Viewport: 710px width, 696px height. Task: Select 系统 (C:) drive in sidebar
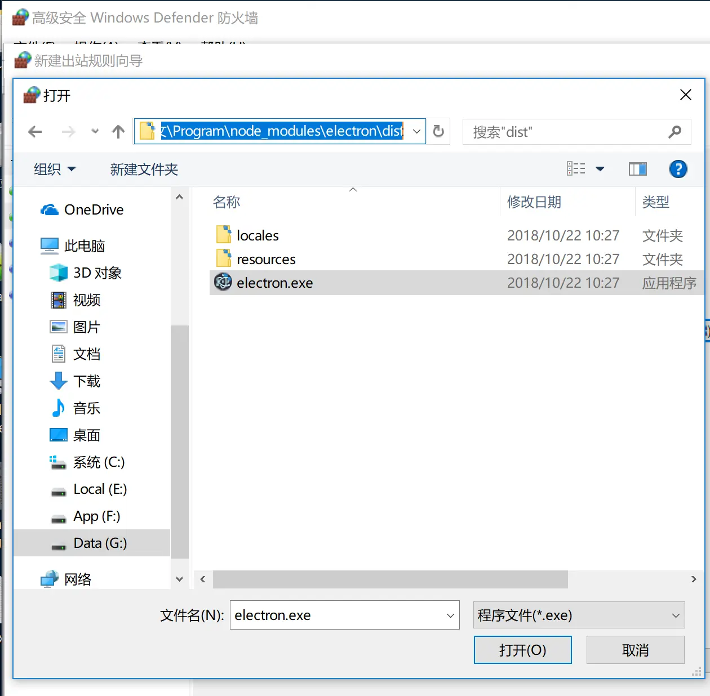(x=99, y=462)
